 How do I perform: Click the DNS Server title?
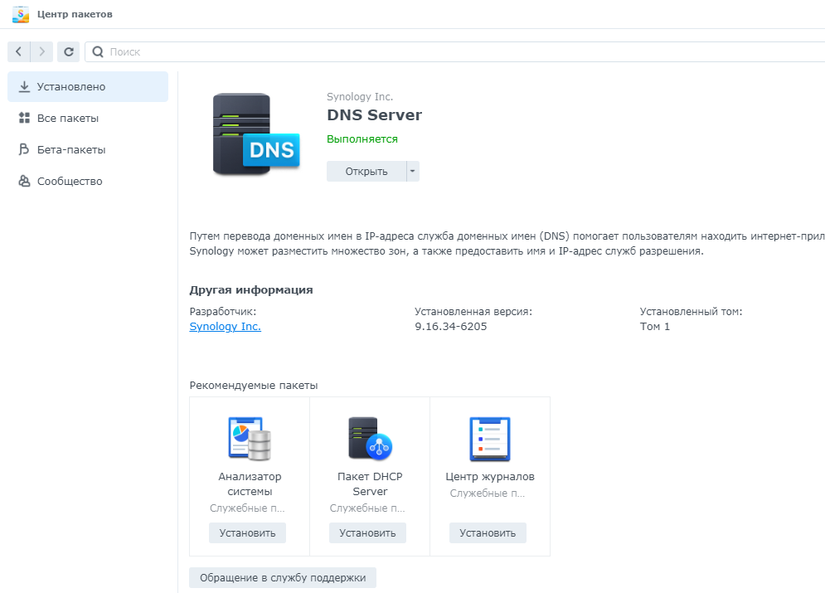374,114
